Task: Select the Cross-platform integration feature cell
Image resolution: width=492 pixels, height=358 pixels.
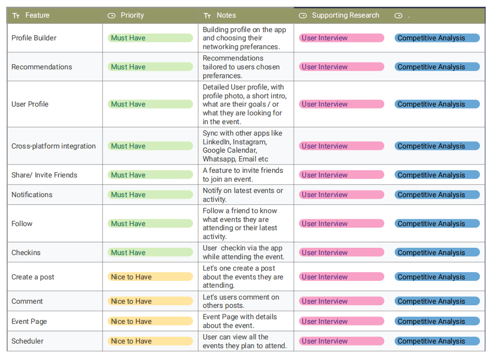Action: pos(54,146)
